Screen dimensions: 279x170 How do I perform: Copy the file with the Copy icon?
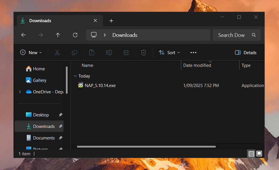tap(74, 52)
